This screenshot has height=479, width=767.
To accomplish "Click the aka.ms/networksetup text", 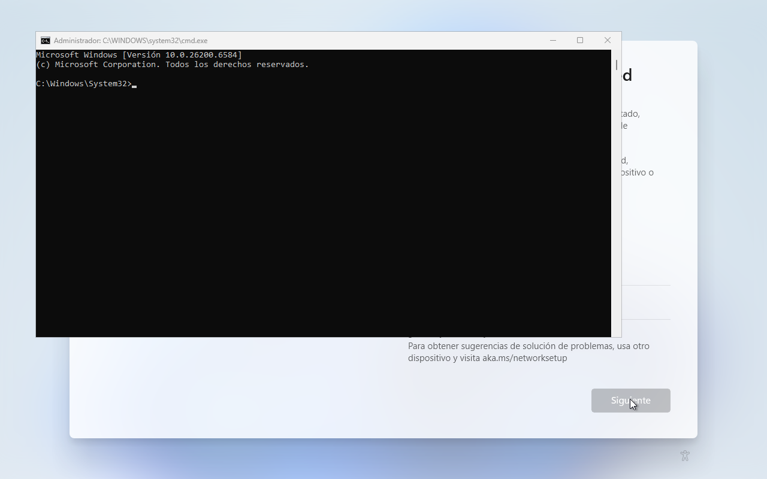I will tap(524, 358).
